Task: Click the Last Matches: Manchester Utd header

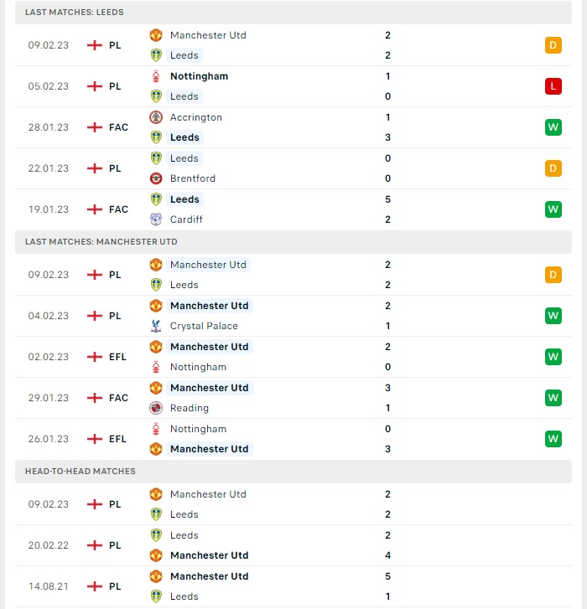Action: tap(293, 241)
